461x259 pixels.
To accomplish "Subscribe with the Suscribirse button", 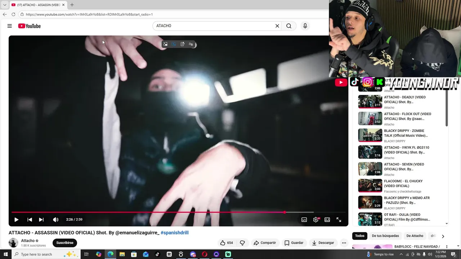I will pyautogui.click(x=65, y=243).
